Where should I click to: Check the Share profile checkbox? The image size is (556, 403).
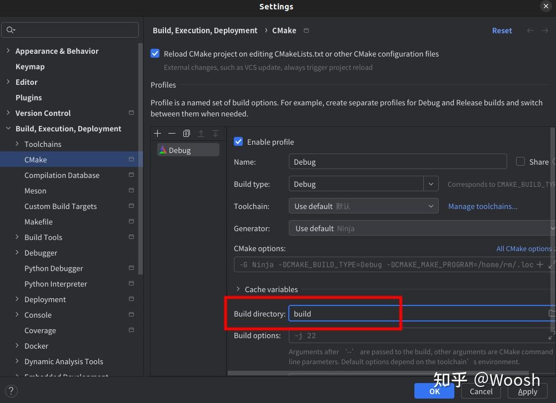click(520, 162)
